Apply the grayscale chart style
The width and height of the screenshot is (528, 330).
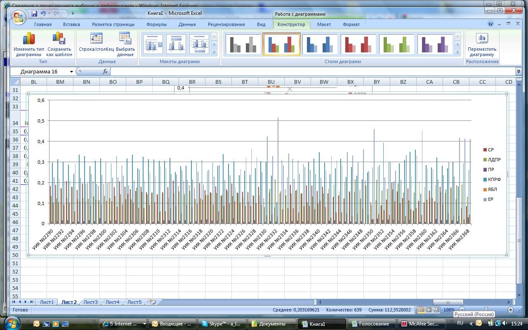[243, 44]
